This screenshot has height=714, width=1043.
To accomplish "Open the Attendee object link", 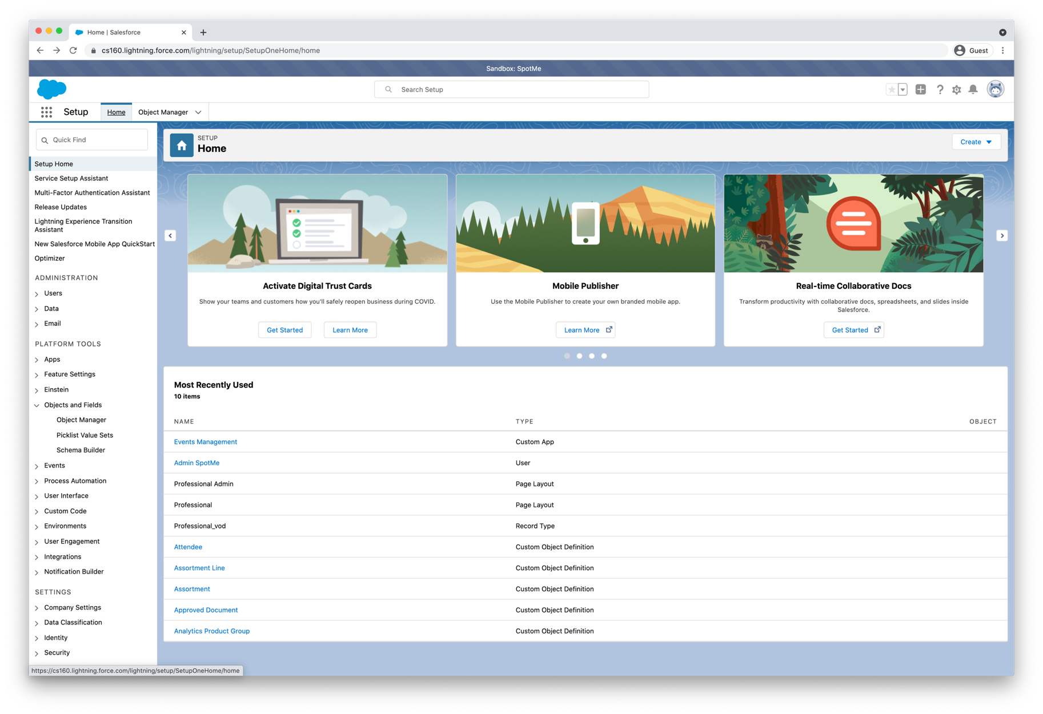I will [x=188, y=547].
